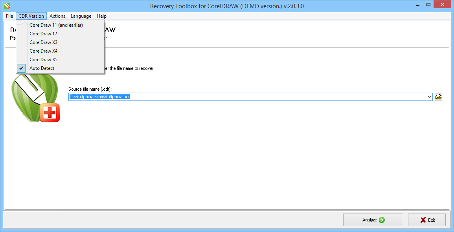The width and height of the screenshot is (454, 232).
Task: Click the CorelDRAW recovery logo image
Action: (35, 98)
